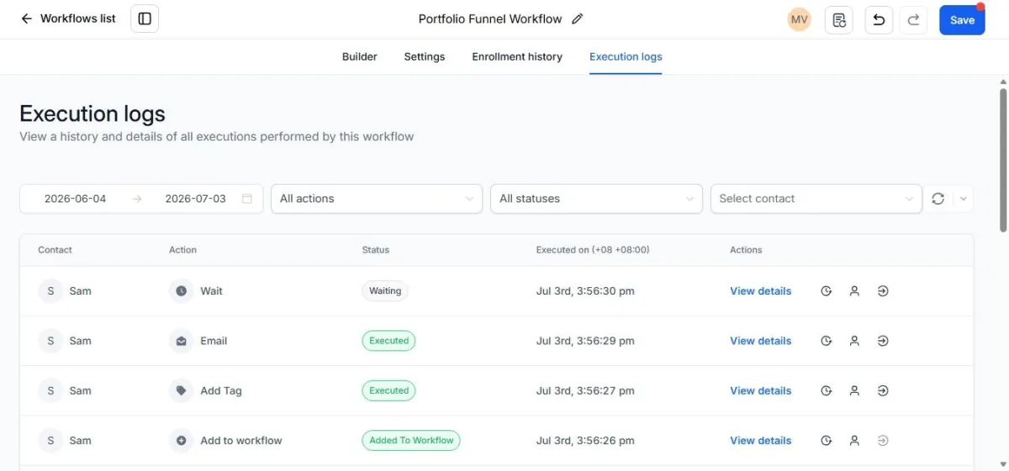Viewport: 1009px width, 471px height.
Task: Select the Execution logs tab
Action: click(x=626, y=56)
